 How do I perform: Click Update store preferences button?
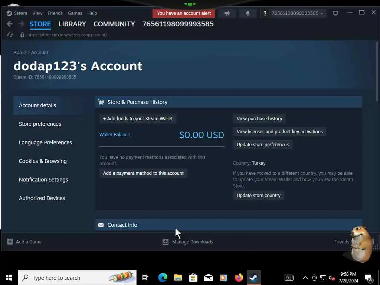coord(263,144)
